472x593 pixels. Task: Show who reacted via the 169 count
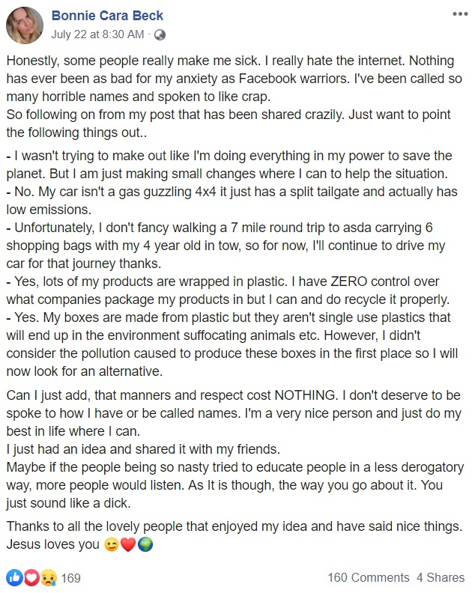[70, 578]
